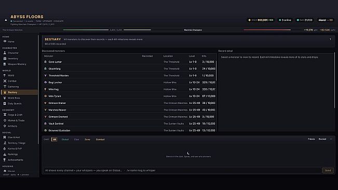
Task: Switch chat to the Global tab
Action: pyautogui.click(x=65, y=139)
